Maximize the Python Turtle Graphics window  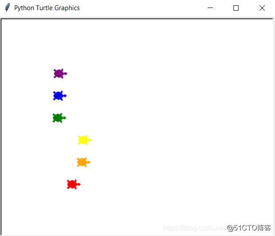(236, 8)
